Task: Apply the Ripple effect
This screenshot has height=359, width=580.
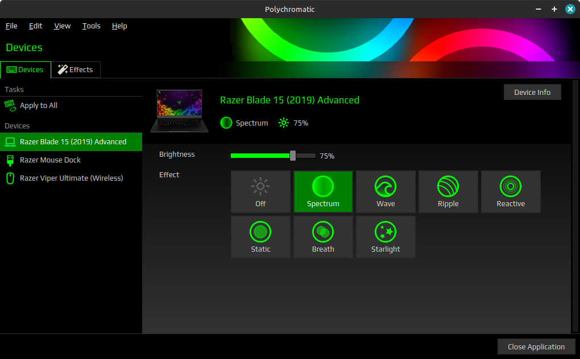Action: pyautogui.click(x=448, y=191)
